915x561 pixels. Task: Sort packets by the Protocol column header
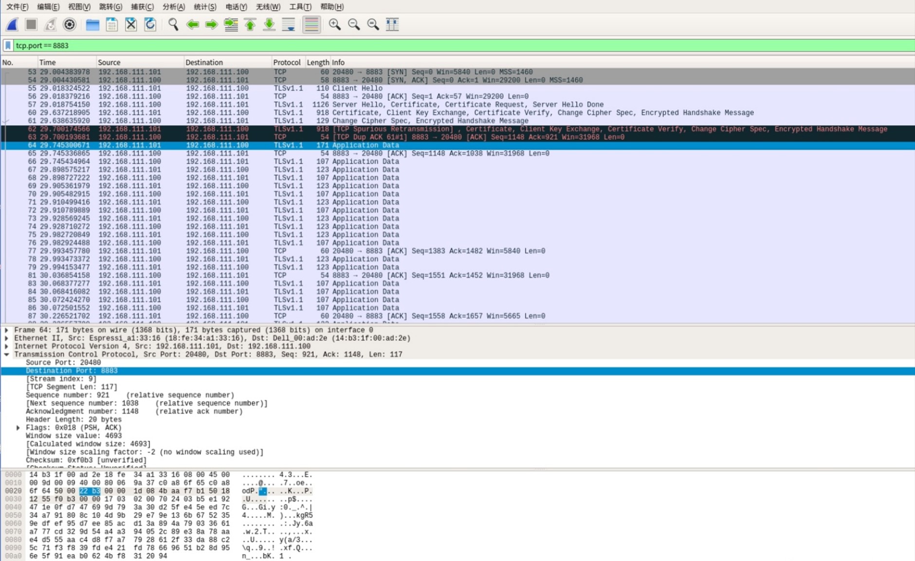coord(287,62)
